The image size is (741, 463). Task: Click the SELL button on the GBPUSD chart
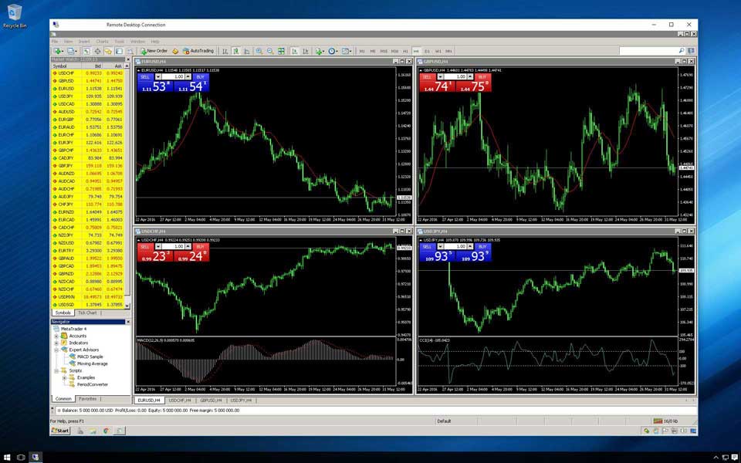(427, 77)
